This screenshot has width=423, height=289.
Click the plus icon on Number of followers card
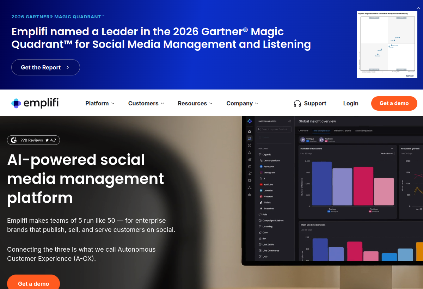pyautogui.click(x=392, y=148)
